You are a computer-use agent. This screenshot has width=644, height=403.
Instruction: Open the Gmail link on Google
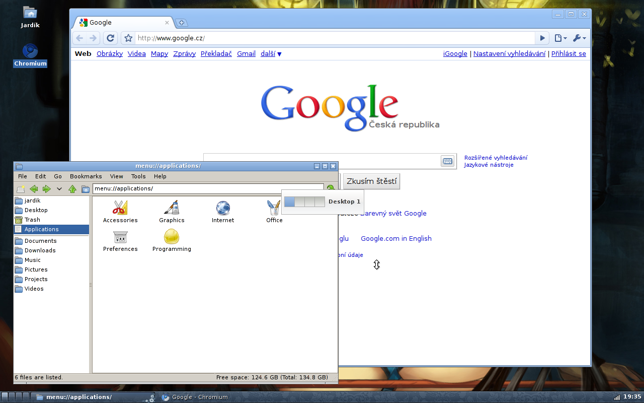247,54
